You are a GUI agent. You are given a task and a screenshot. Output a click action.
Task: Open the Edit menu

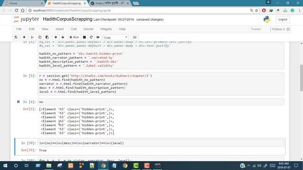(32, 29)
